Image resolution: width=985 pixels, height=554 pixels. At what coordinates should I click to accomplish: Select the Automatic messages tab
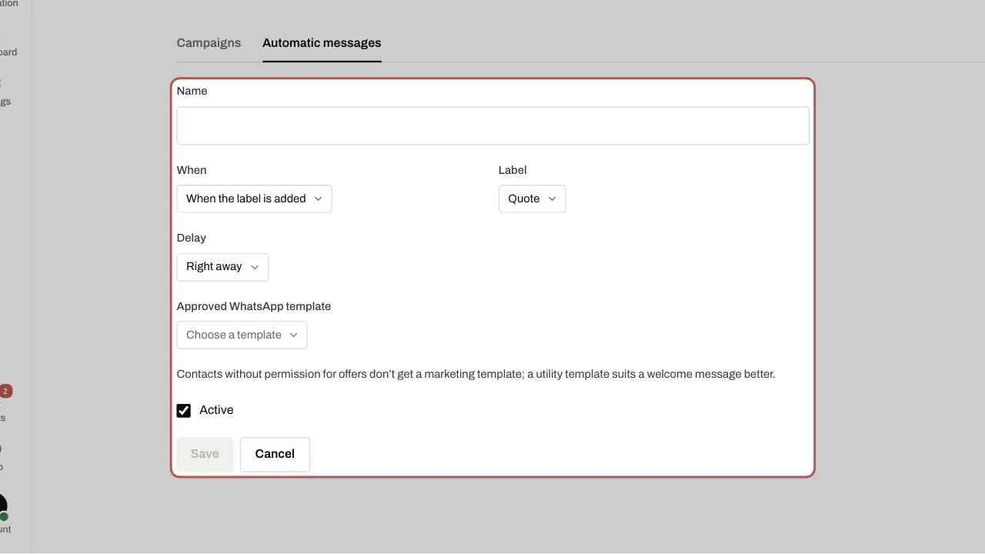pos(322,43)
